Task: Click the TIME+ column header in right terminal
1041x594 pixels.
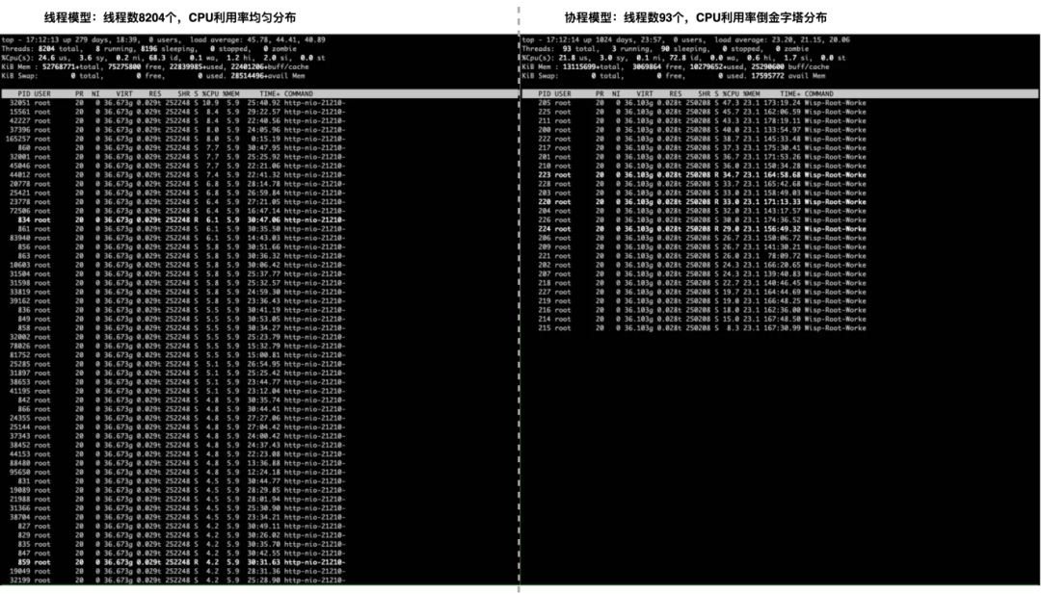Action: pyautogui.click(x=790, y=94)
